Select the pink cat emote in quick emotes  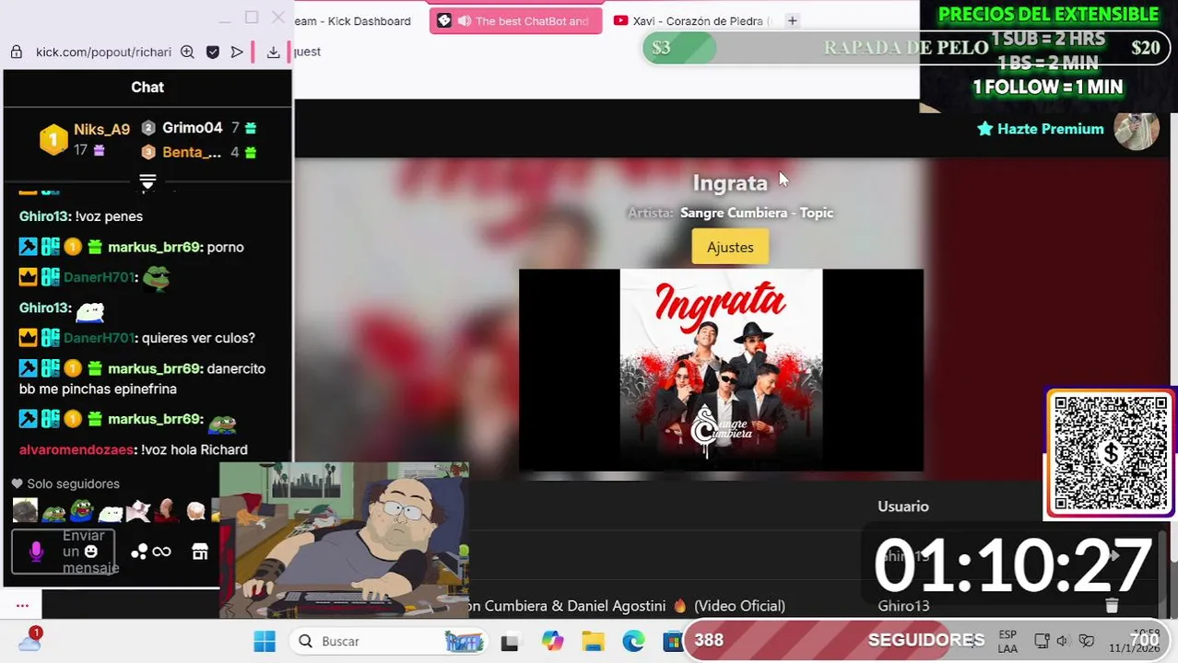(138, 509)
